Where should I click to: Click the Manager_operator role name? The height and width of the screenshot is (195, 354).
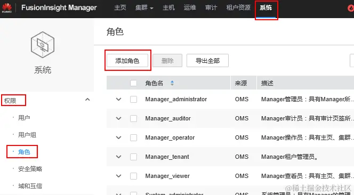(x=170, y=137)
